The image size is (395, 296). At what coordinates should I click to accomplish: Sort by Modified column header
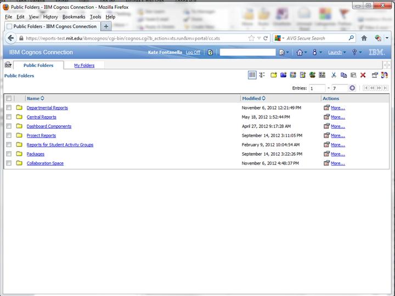(251, 99)
